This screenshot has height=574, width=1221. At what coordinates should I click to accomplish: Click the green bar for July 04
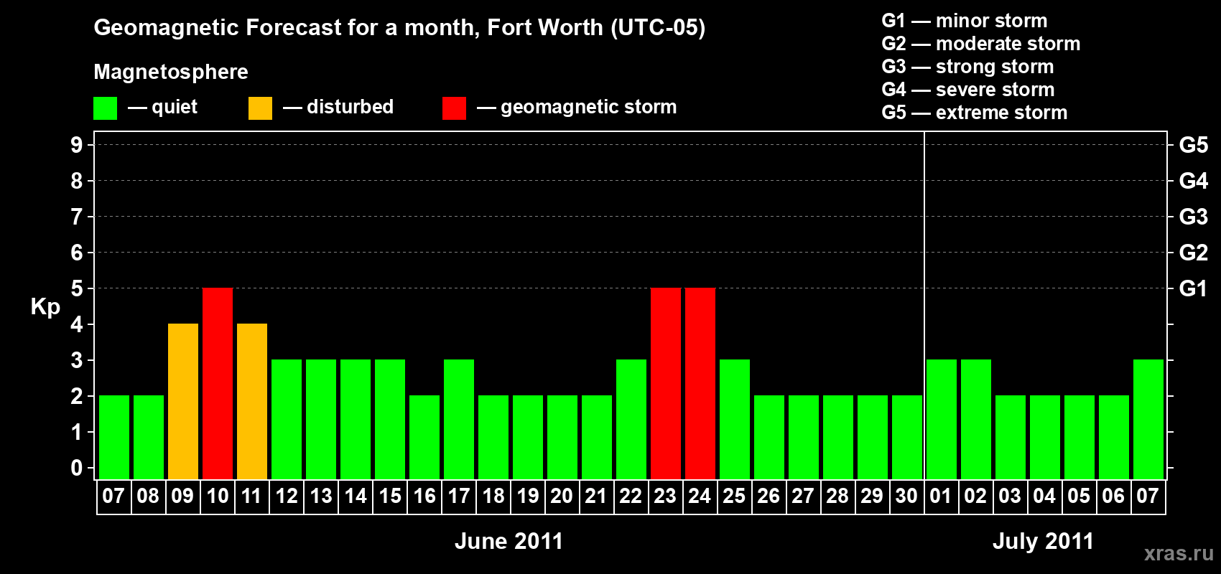pyautogui.click(x=1045, y=438)
